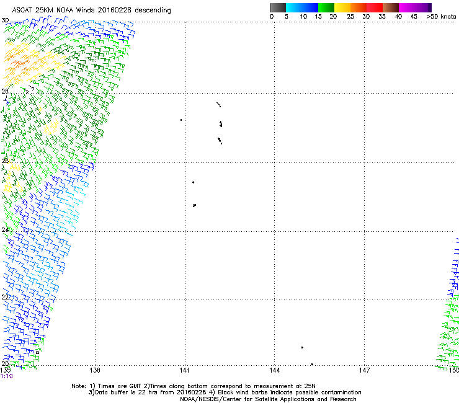Click the legend scale value '5'
The height and width of the screenshot is (403, 459).
click(287, 17)
